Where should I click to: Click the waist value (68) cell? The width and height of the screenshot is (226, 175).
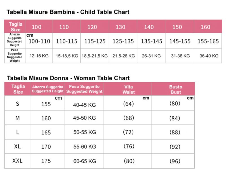[x=129, y=118]
